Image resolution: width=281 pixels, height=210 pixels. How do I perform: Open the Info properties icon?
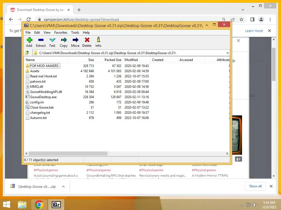[x=99, y=40]
